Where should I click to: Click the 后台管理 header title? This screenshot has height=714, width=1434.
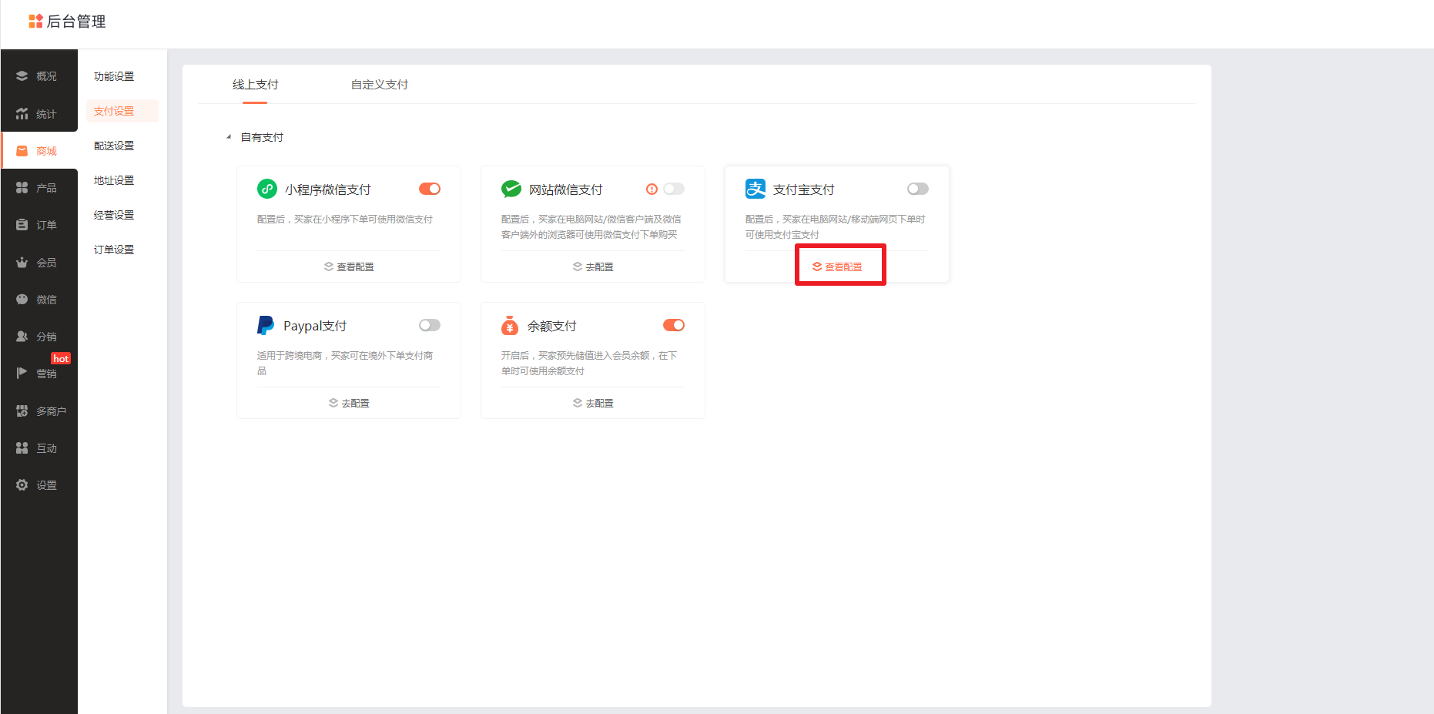click(76, 22)
